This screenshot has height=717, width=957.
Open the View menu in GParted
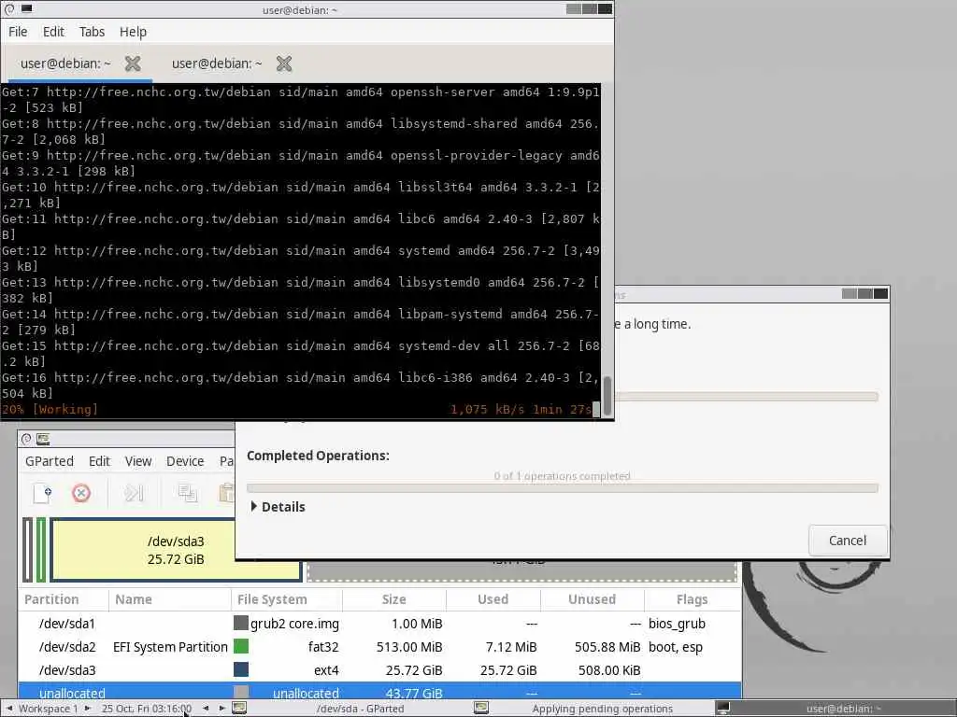pos(138,461)
